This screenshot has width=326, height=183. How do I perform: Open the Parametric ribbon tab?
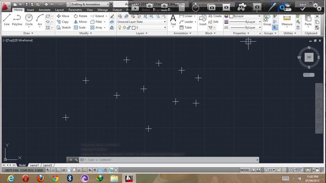pos(75,10)
